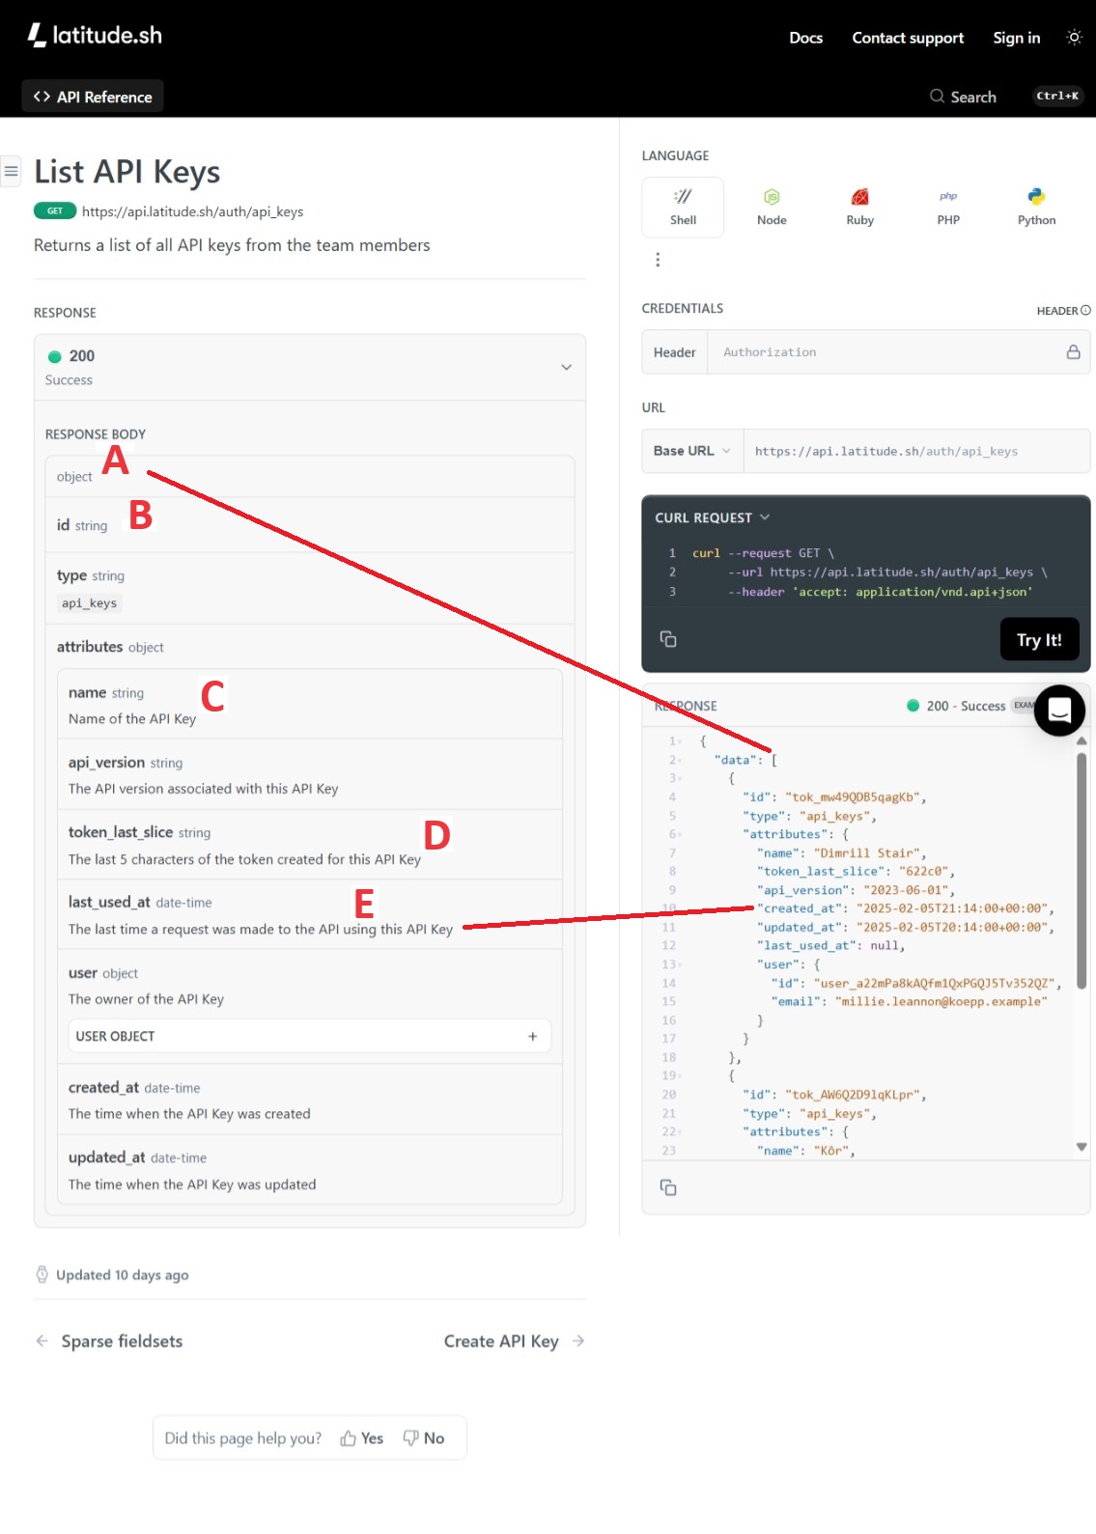Click the Authorization header input field

click(884, 352)
